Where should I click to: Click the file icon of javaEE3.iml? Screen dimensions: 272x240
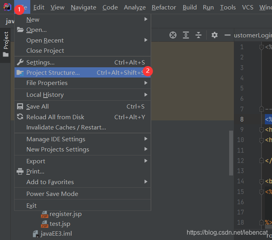tap(35, 234)
